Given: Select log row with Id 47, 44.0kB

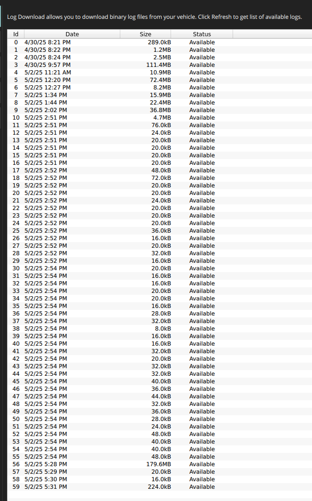Looking at the screenshot, I should [160, 396].
